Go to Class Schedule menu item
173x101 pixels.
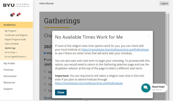(x=12, y=44)
